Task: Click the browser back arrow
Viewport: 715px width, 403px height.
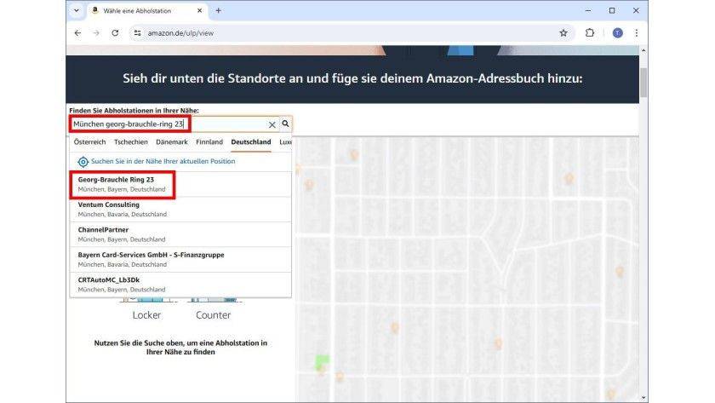Action: tap(78, 33)
